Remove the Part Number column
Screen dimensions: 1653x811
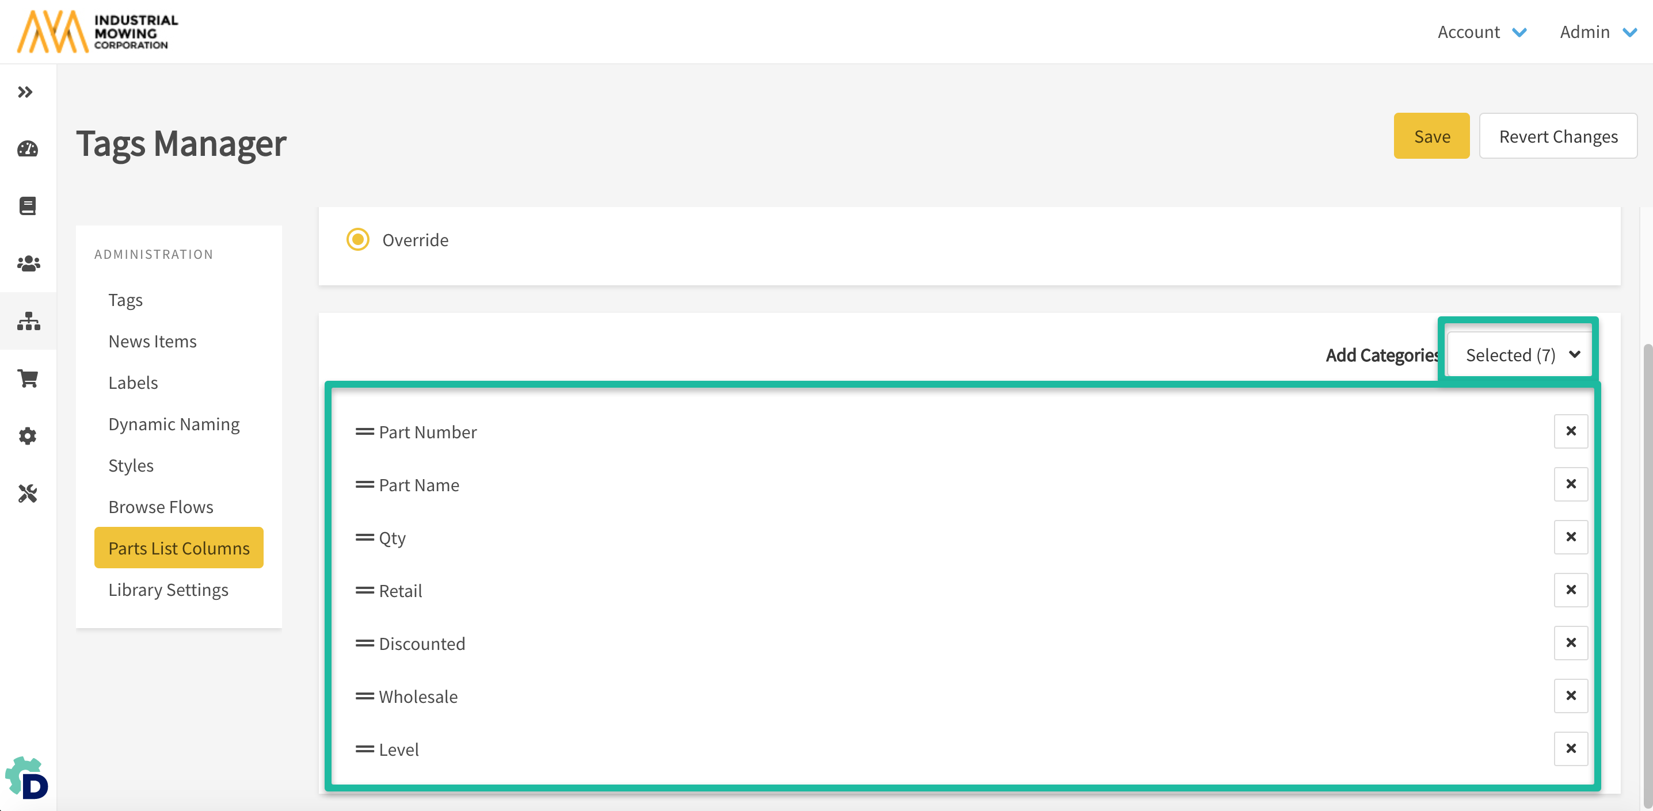(1570, 431)
